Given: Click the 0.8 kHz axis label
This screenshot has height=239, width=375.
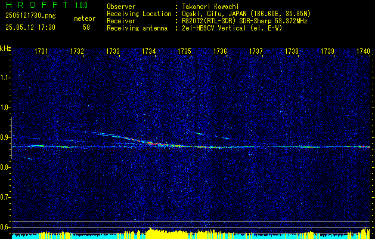Looking at the screenshot, I should (x=5, y=167).
